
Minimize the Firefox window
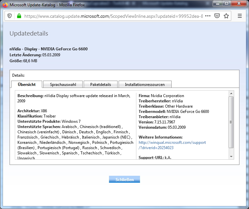pyautogui.click(x=218, y=4)
